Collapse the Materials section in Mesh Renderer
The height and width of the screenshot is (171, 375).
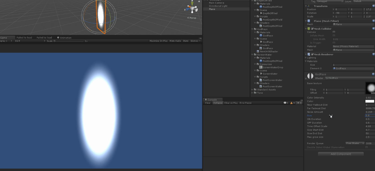pyautogui.click(x=306, y=61)
